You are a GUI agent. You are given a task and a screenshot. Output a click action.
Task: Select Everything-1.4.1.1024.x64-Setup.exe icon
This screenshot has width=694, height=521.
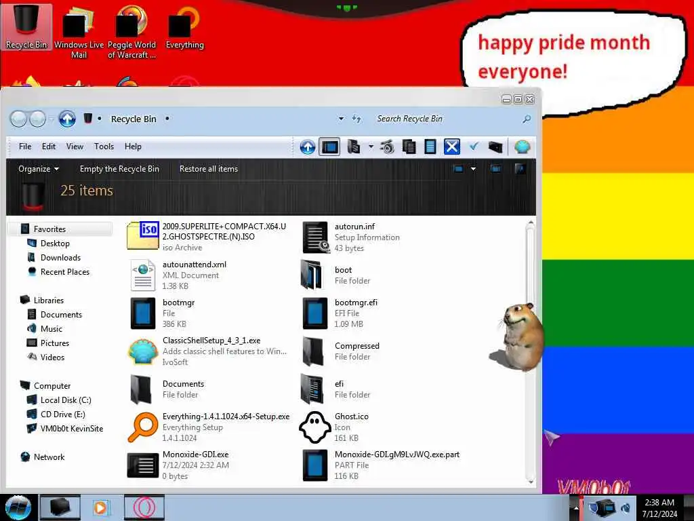[x=142, y=427]
